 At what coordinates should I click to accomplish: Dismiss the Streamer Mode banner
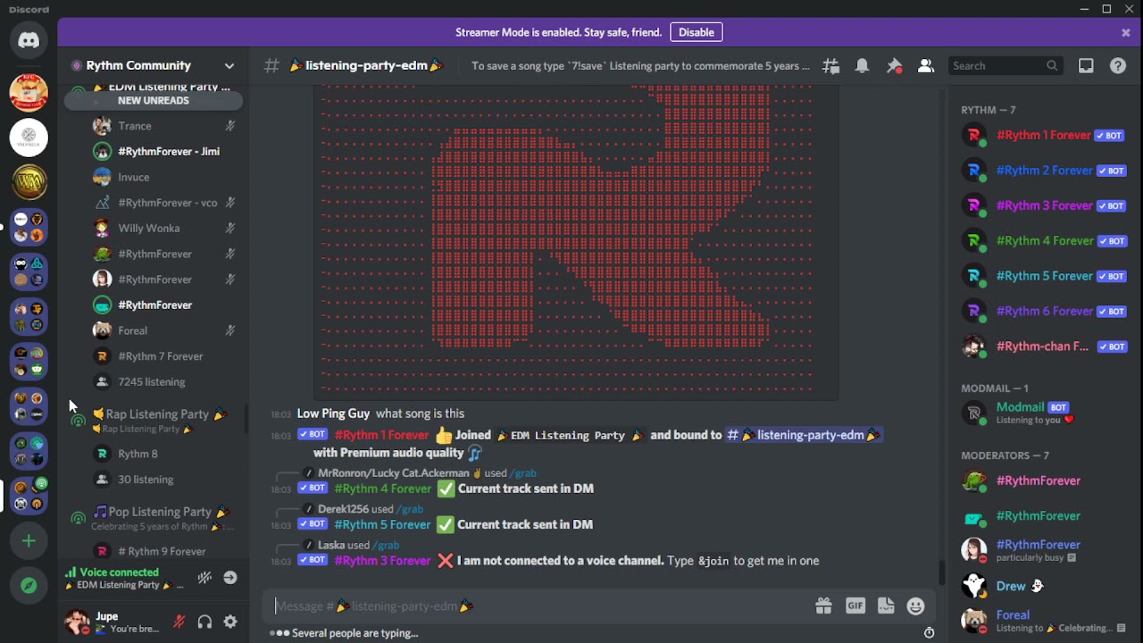click(1126, 32)
